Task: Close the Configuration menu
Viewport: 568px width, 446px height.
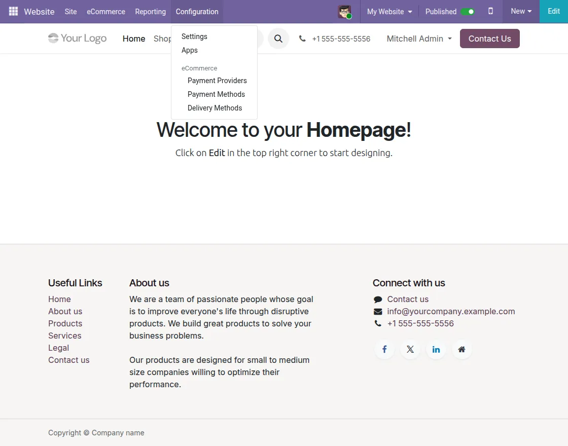Action: [x=197, y=12]
